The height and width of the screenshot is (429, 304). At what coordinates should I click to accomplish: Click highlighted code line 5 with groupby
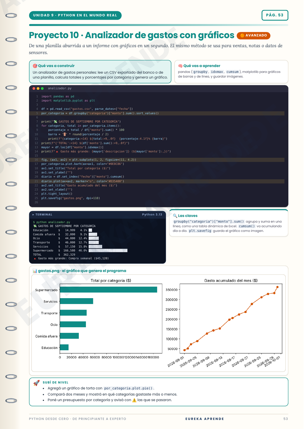(157, 113)
